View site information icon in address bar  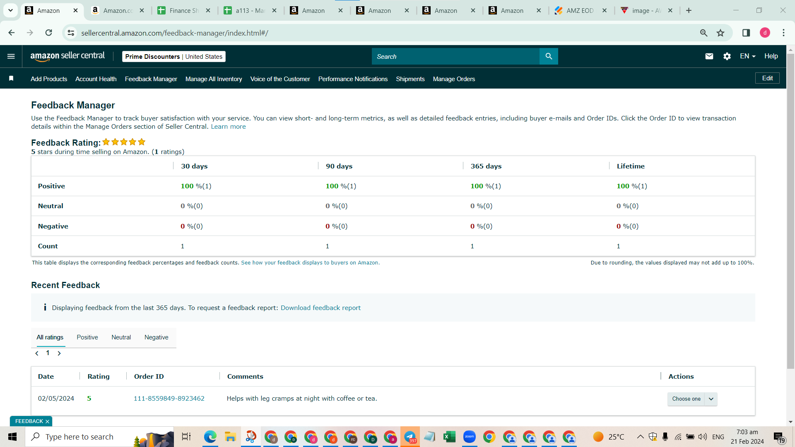click(71, 33)
